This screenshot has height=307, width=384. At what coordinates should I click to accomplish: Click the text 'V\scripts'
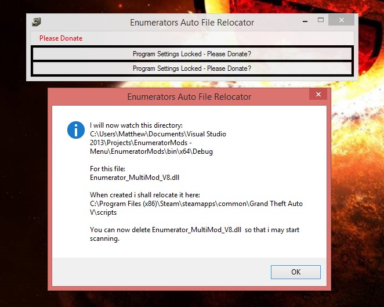(103, 212)
